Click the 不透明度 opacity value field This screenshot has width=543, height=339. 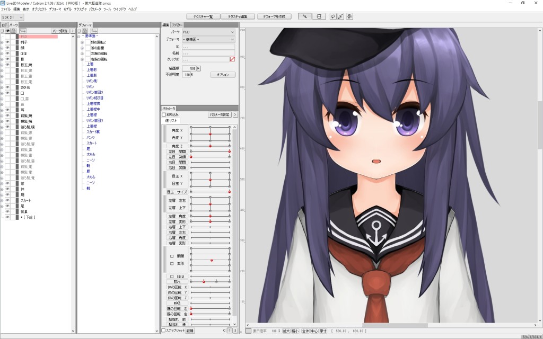tap(186, 75)
